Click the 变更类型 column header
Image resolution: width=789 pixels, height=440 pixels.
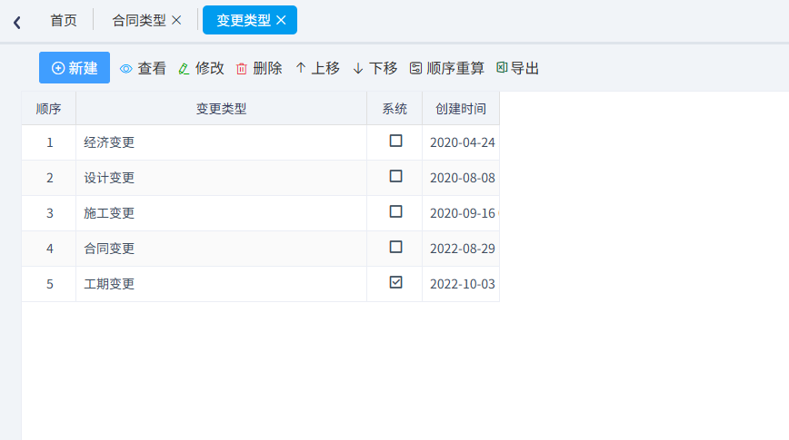point(222,109)
